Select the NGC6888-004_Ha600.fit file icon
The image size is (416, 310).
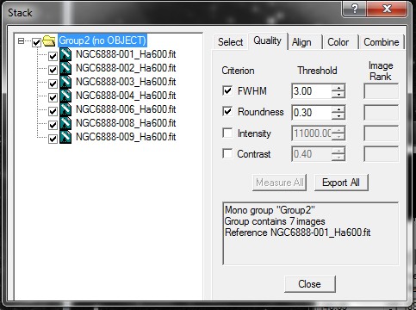65,96
